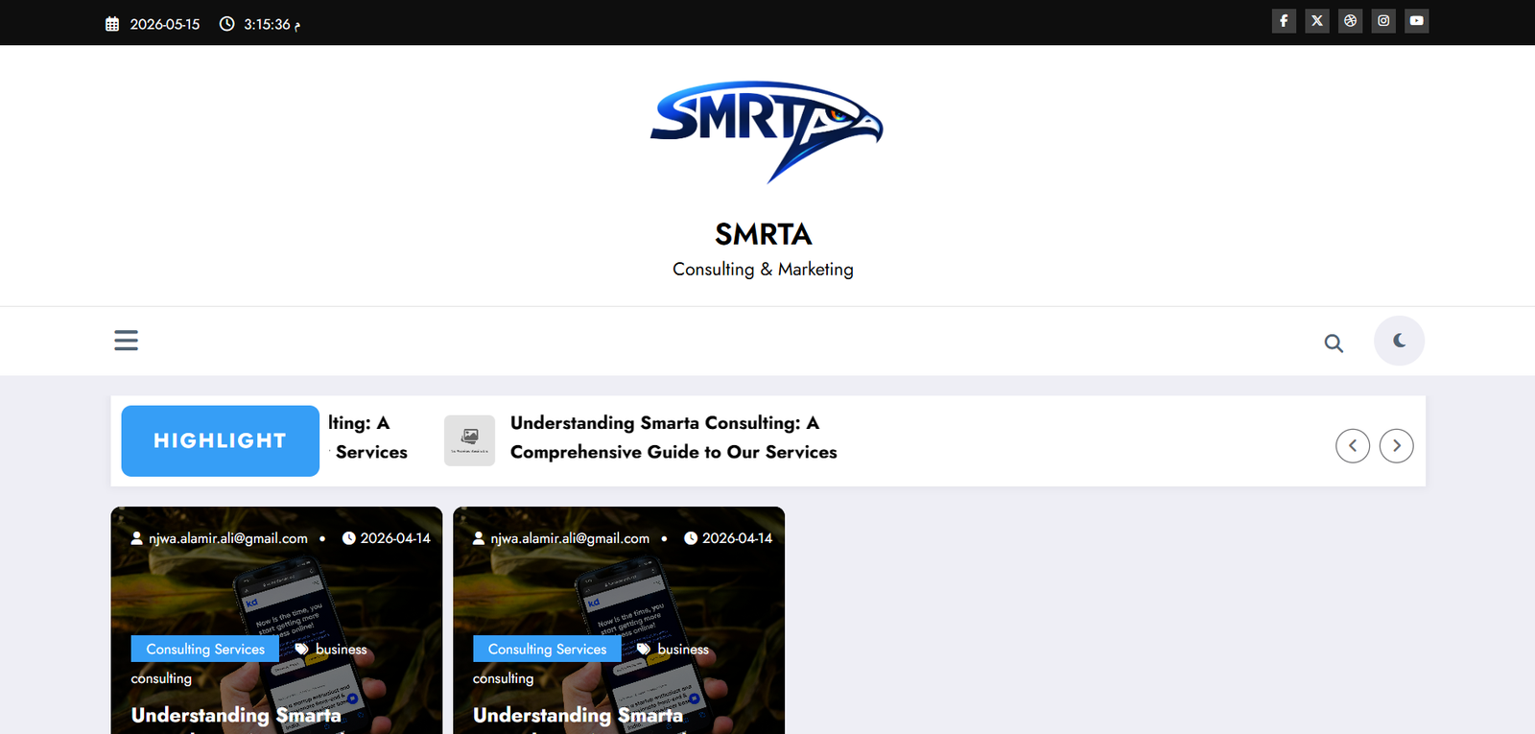
Task: Toggle dark mode with the moon button
Action: (1399, 341)
